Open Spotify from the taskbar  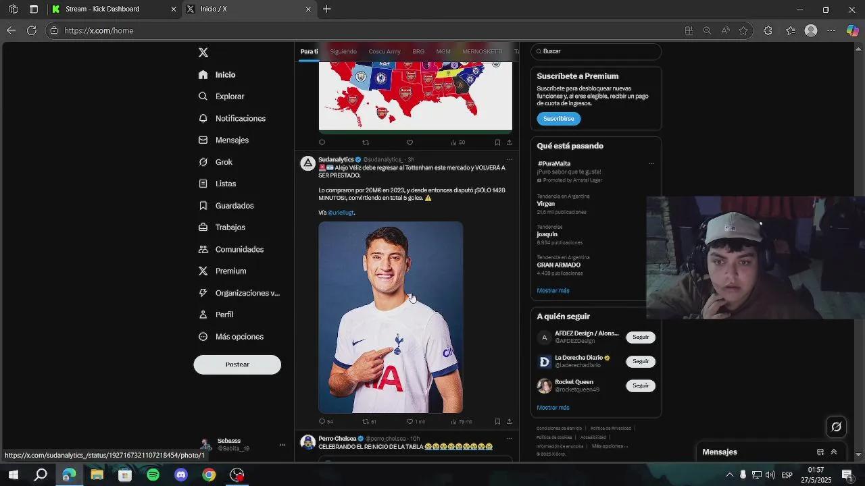(x=153, y=475)
